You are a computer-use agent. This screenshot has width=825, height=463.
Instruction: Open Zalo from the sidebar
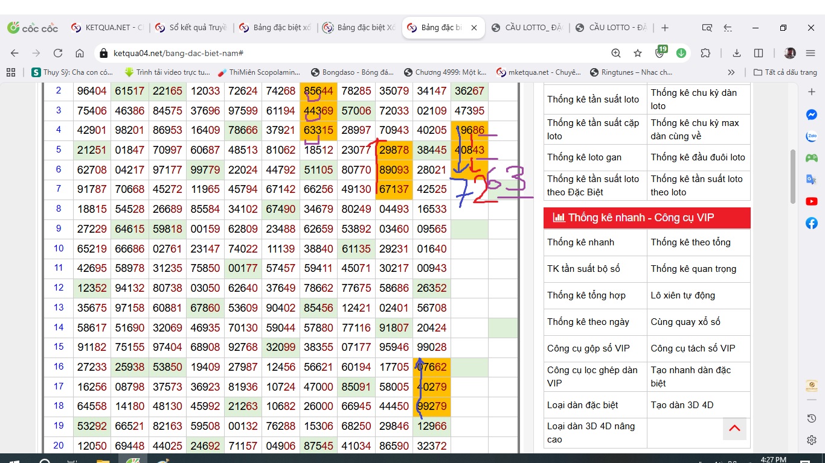point(812,137)
